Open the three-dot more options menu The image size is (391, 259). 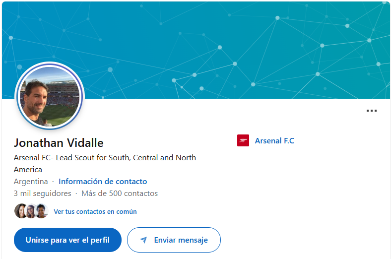[x=371, y=111]
